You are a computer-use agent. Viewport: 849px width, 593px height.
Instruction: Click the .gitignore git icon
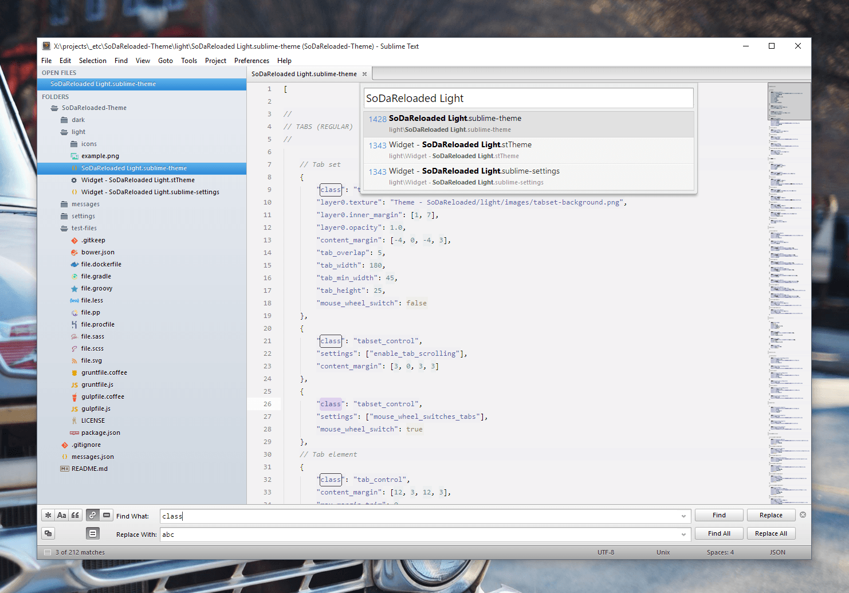[64, 445]
